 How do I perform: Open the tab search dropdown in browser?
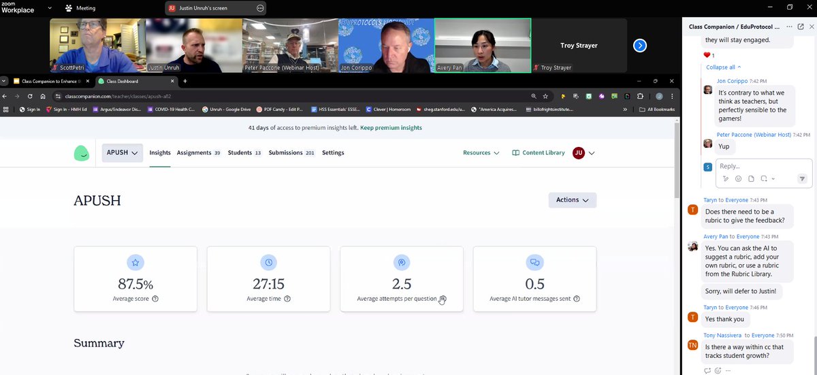click(5, 81)
